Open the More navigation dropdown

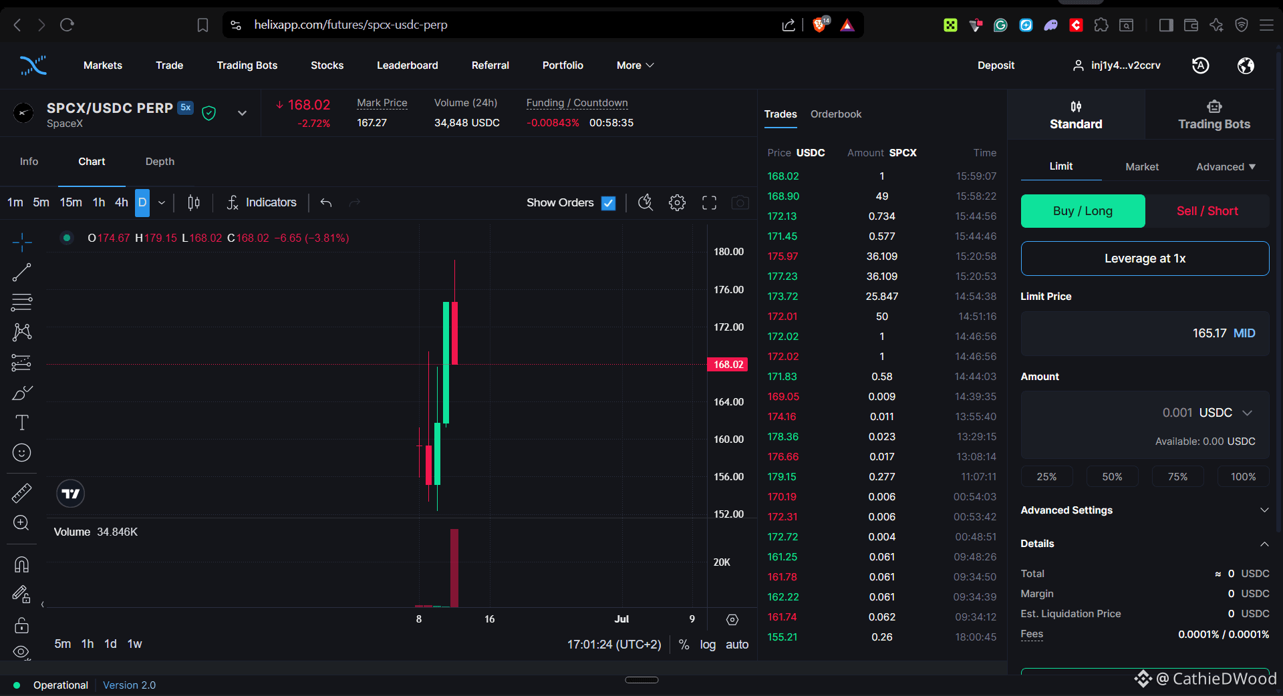coord(635,65)
